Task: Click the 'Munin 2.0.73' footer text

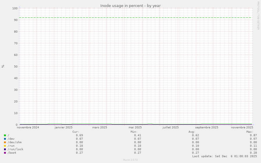Action: click(130, 160)
